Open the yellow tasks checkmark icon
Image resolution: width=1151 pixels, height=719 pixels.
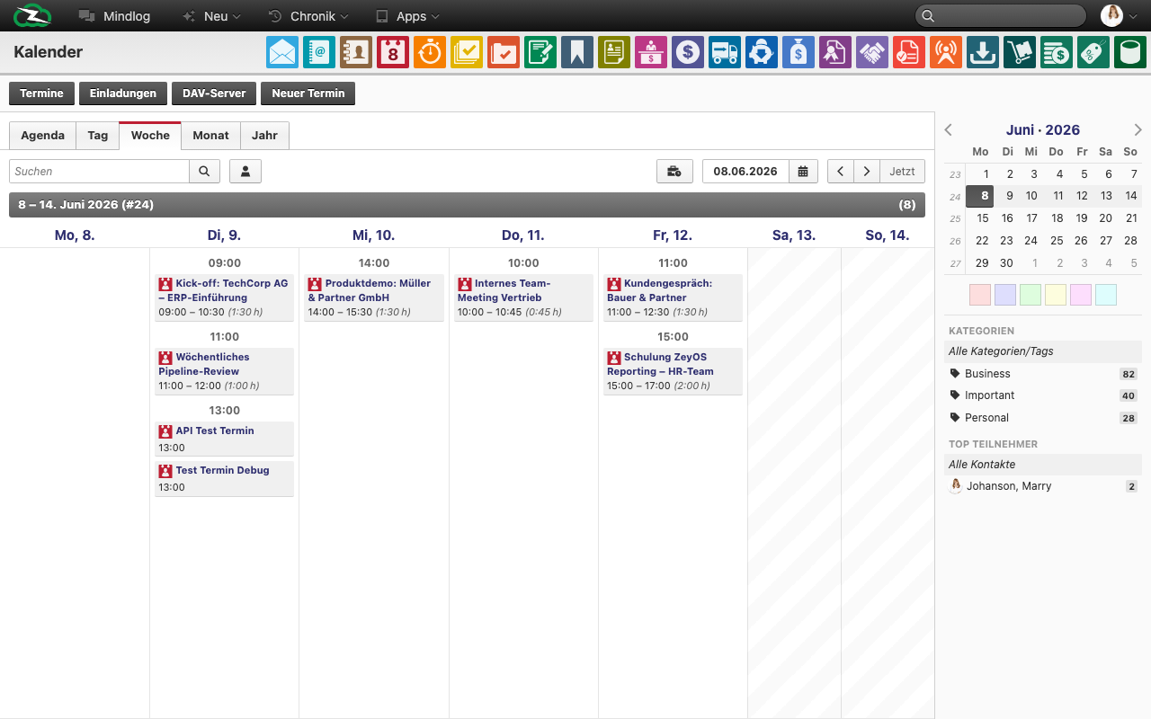point(467,52)
